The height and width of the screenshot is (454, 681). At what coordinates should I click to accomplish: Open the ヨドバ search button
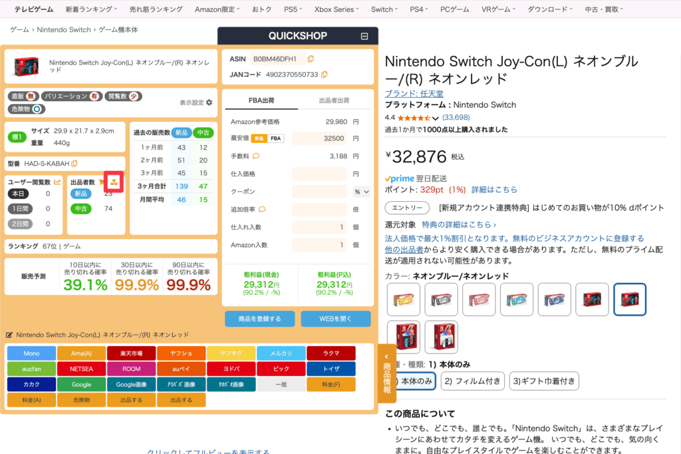(231, 369)
